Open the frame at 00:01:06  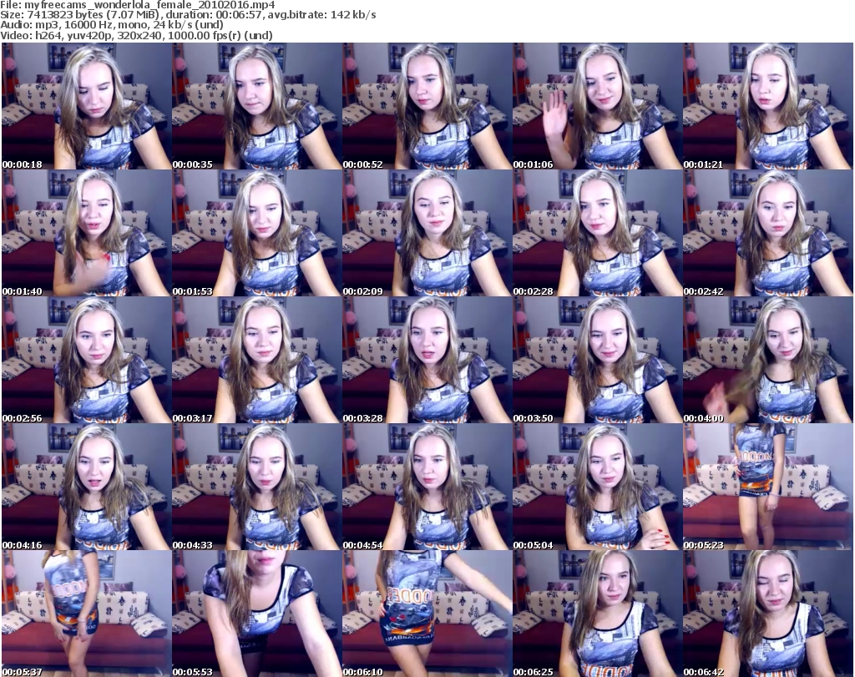[597, 106]
